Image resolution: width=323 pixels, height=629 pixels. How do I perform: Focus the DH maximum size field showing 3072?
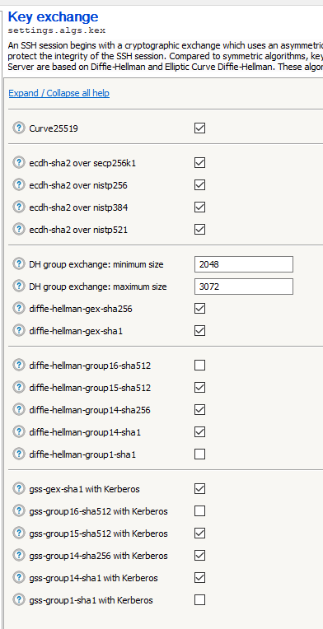coord(244,287)
